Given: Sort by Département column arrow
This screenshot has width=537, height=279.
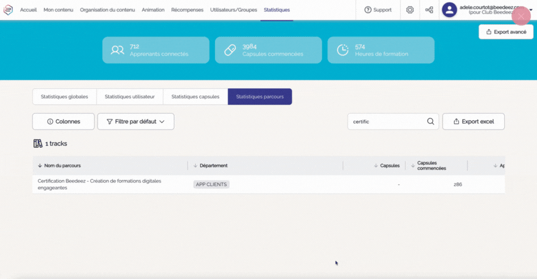Looking at the screenshot, I should pos(196,166).
